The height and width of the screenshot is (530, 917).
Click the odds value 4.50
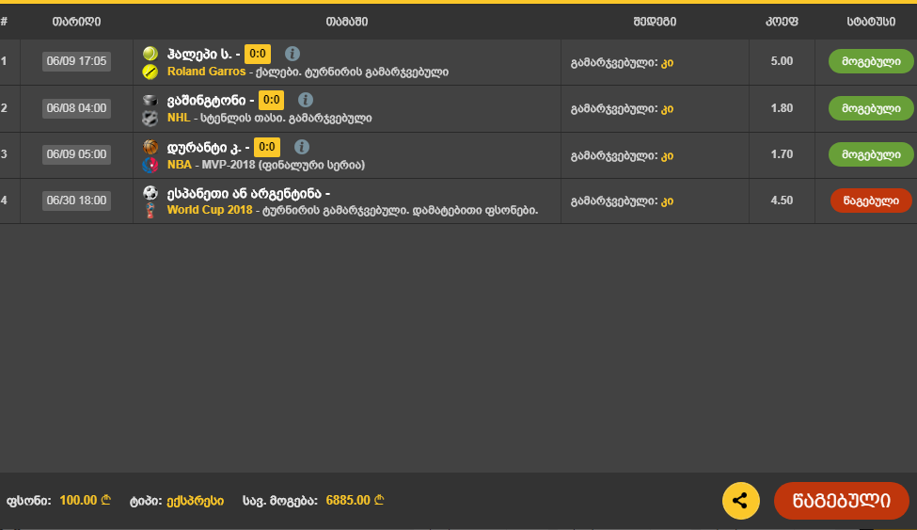pos(782,201)
